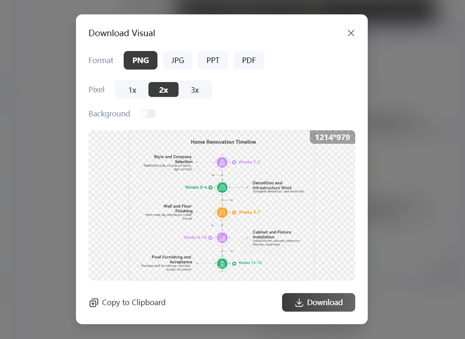
Task: Select the 2x pixel scale
Action: [x=163, y=90]
